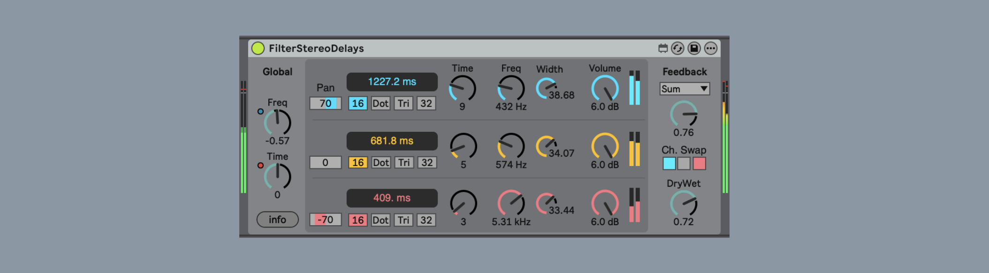The width and height of the screenshot is (989, 273).
Task: Click the red dot beside Global Time
Action: [x=260, y=165]
